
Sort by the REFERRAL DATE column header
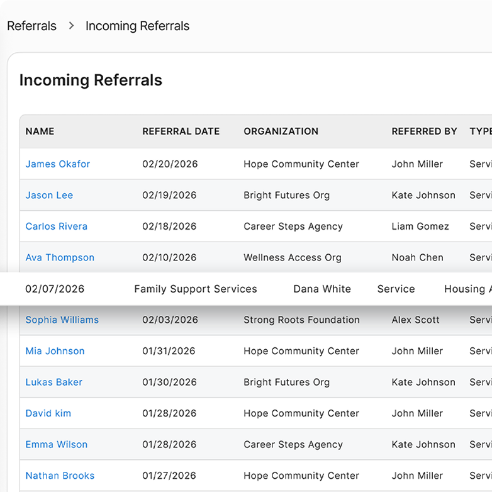tap(181, 131)
